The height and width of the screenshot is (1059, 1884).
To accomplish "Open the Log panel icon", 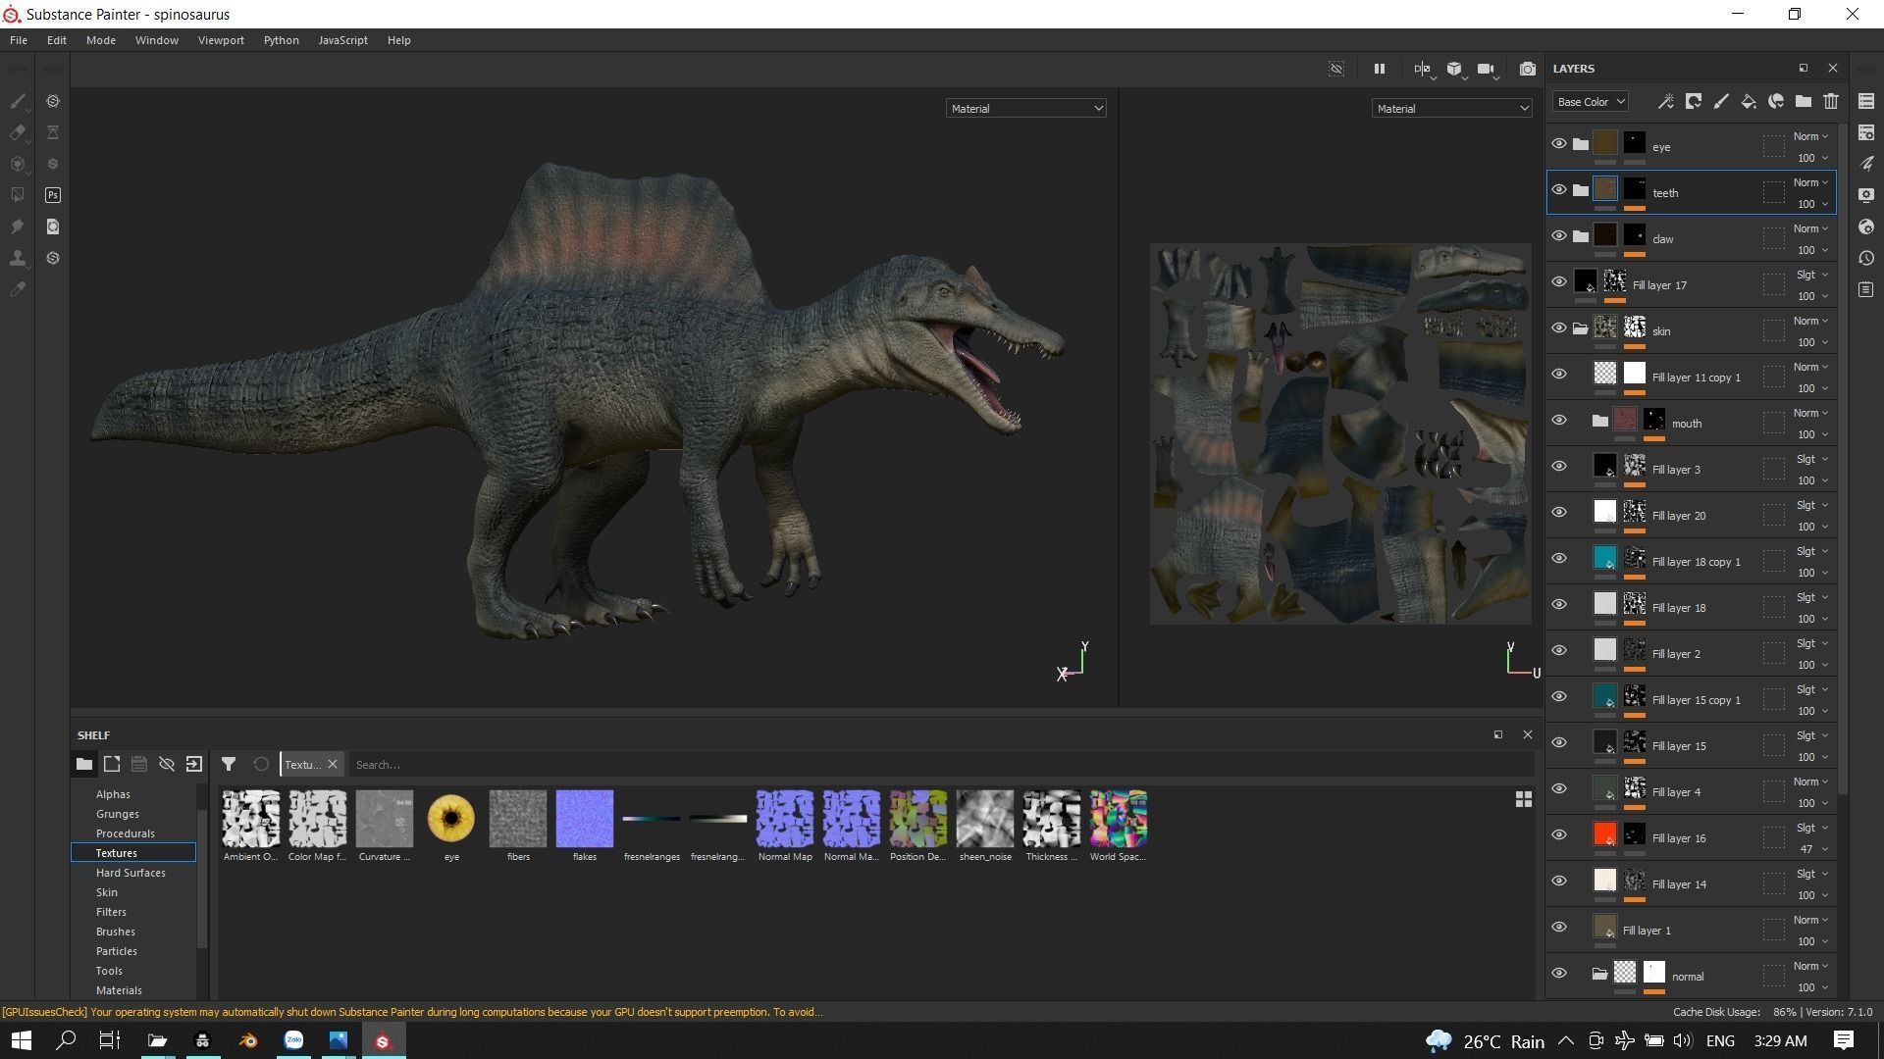I will (x=1866, y=289).
